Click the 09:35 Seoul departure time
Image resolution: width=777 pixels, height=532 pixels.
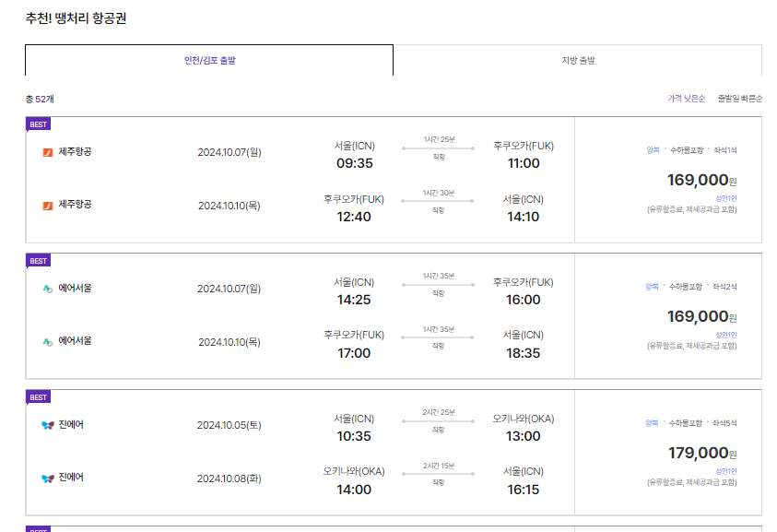[x=355, y=163]
